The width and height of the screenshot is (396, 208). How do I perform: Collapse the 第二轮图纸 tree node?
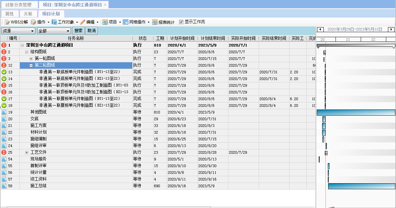(31, 65)
